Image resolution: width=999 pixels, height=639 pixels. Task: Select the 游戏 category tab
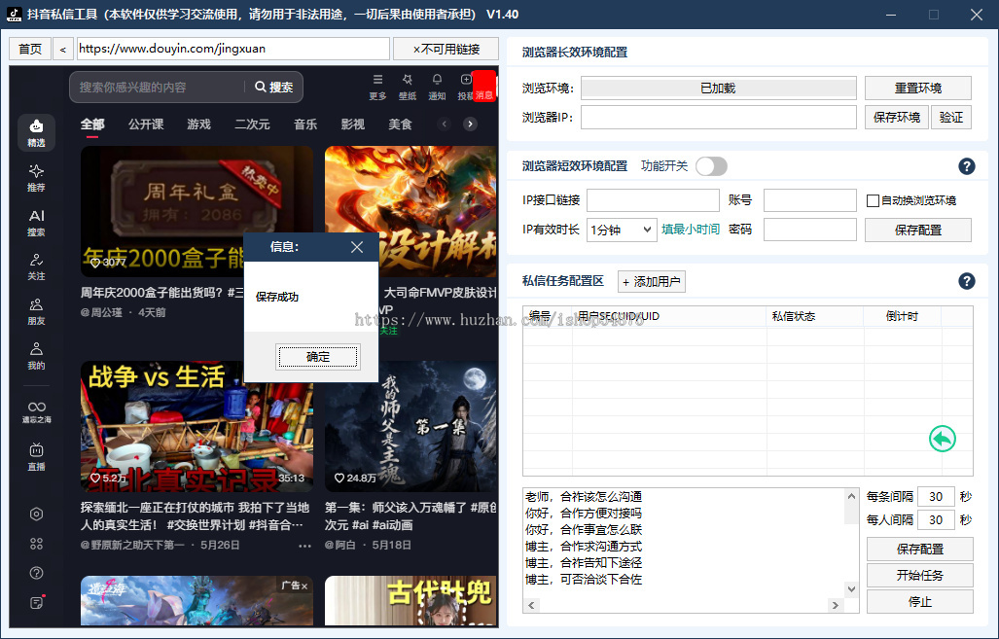[x=198, y=124]
